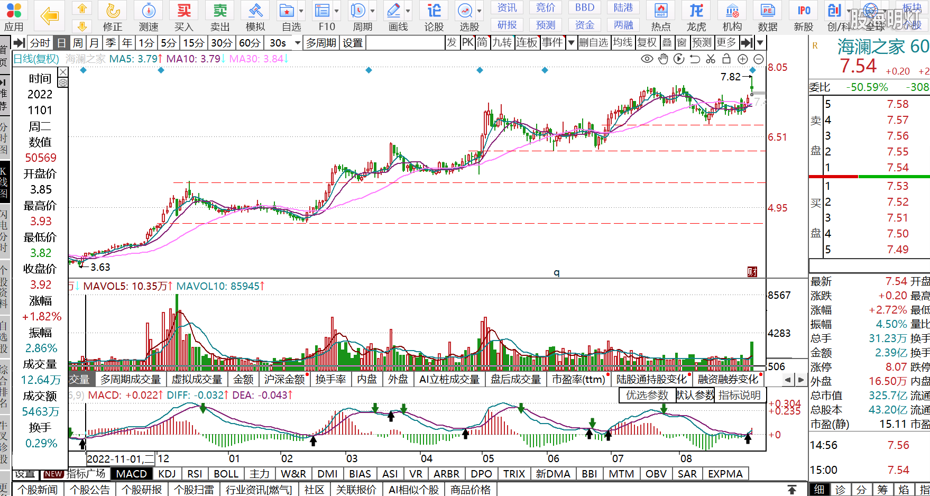
Task: Open the 个股新闻 news tab
Action: pyautogui.click(x=38, y=490)
